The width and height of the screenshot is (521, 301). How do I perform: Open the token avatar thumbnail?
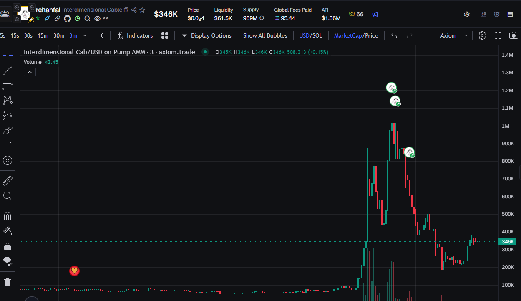pos(25,14)
